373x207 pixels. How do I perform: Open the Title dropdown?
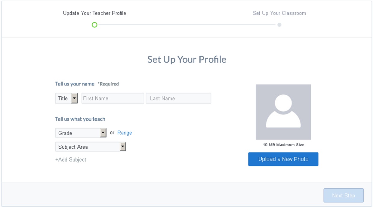66,98
